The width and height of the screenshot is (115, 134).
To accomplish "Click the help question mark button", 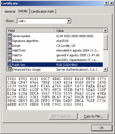I will click(x=106, y=3).
